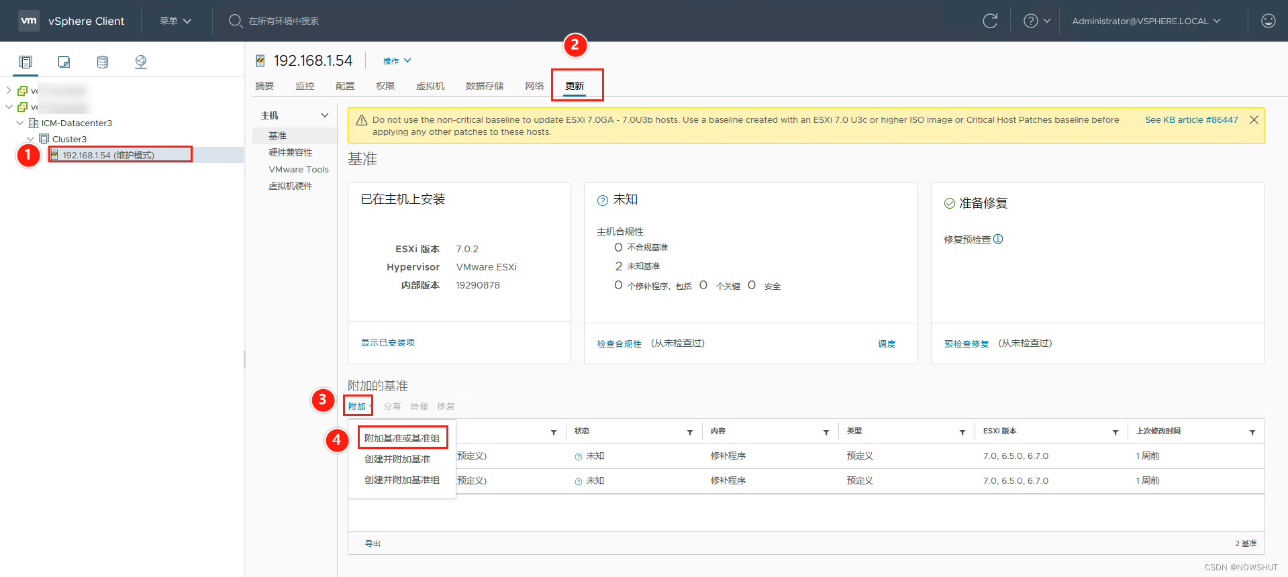Switch to the 数据存储 tab

click(x=485, y=86)
